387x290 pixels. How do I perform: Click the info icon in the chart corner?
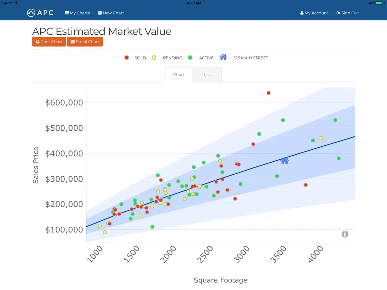[x=345, y=234]
